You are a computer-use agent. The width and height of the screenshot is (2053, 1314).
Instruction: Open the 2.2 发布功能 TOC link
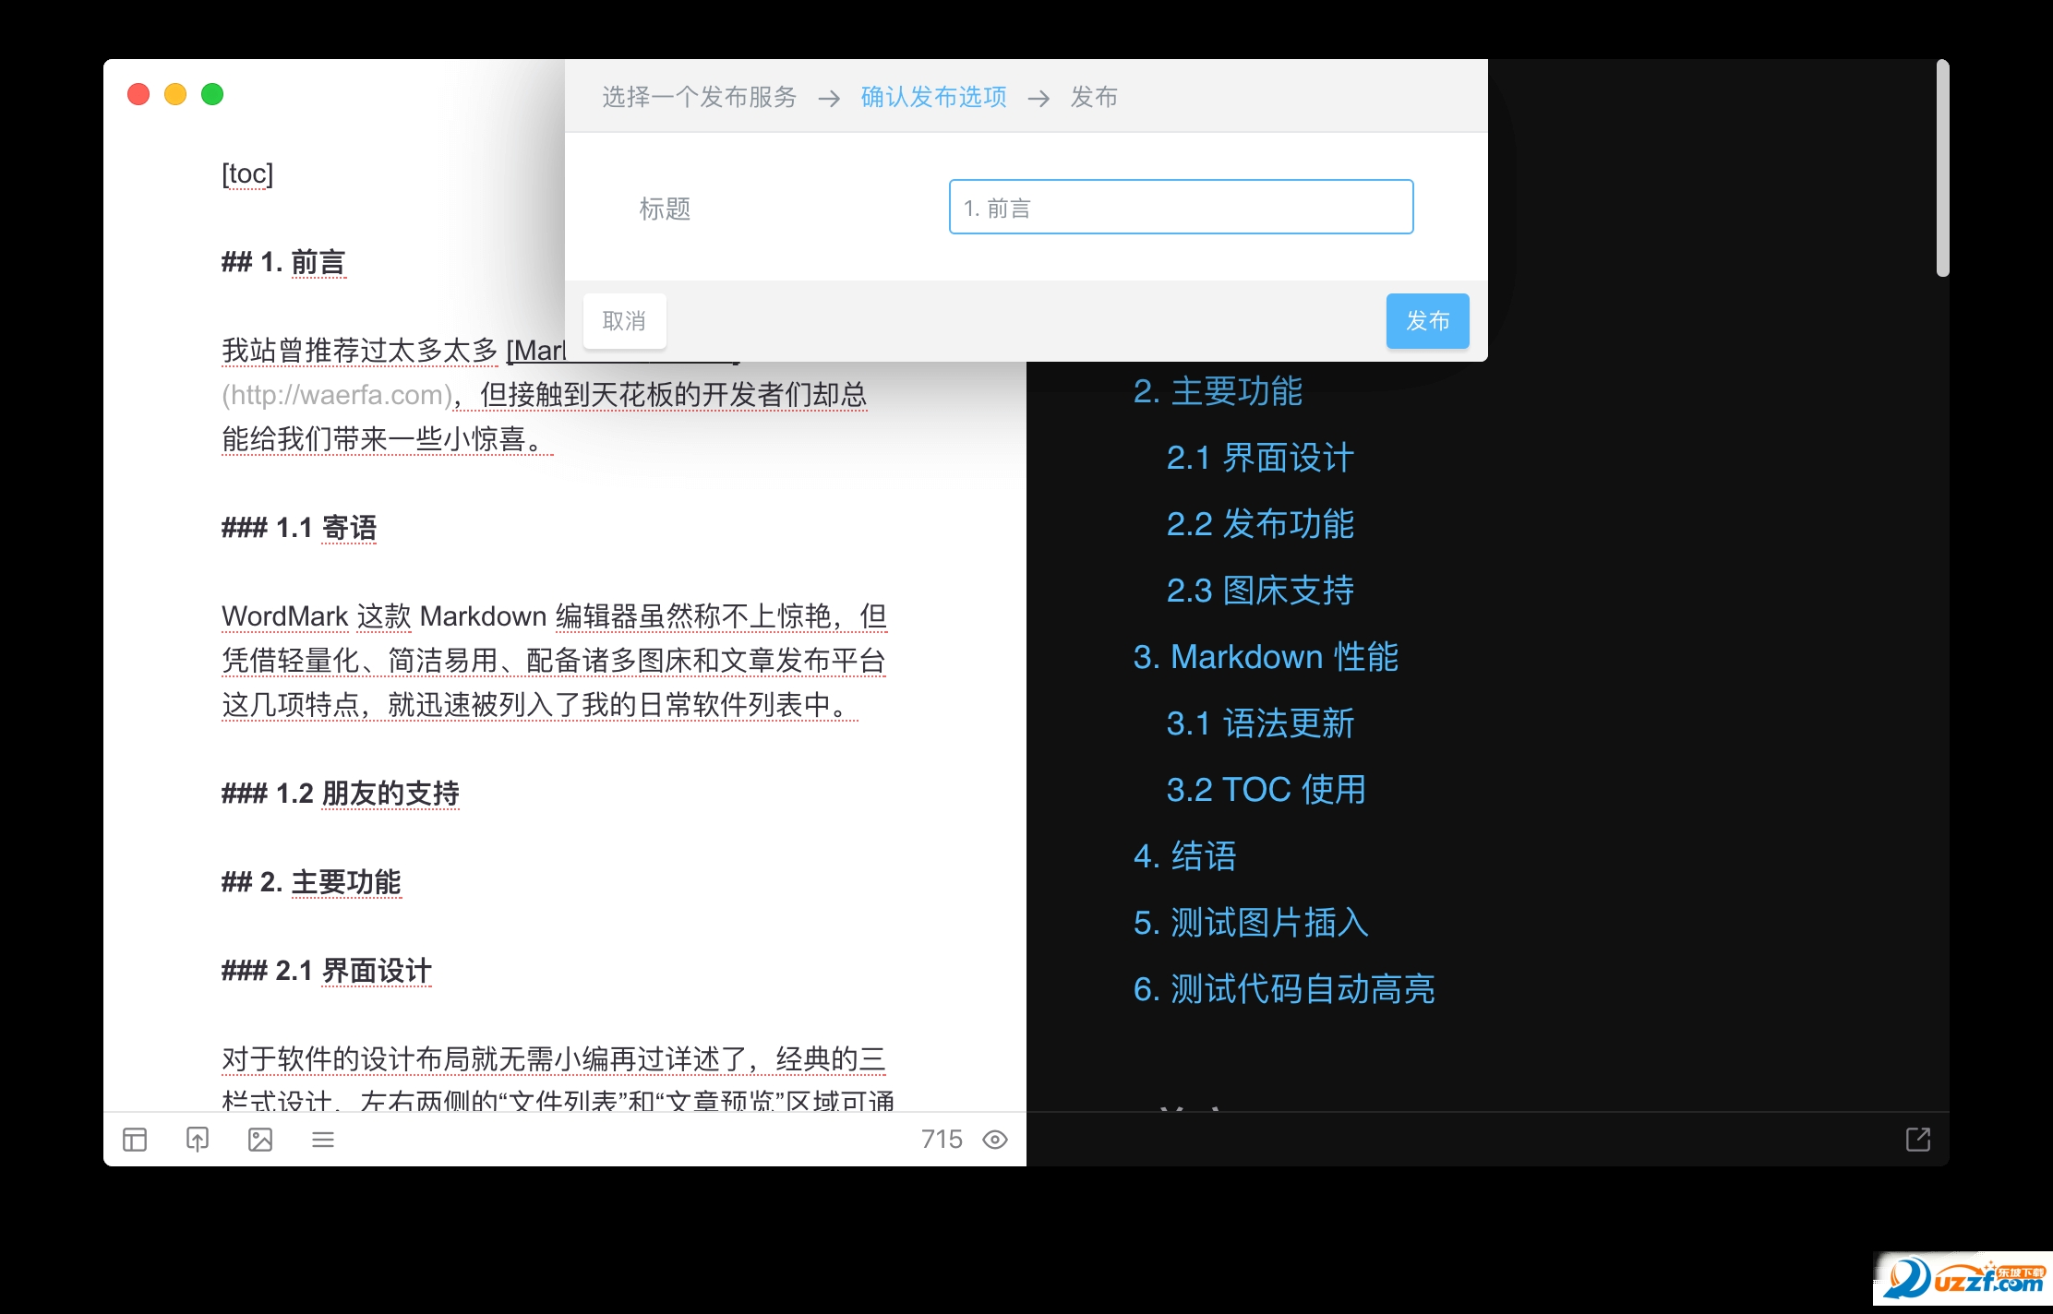coord(1259,524)
